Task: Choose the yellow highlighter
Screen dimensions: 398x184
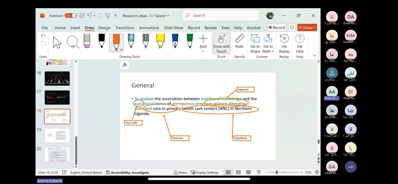Action: point(160,41)
